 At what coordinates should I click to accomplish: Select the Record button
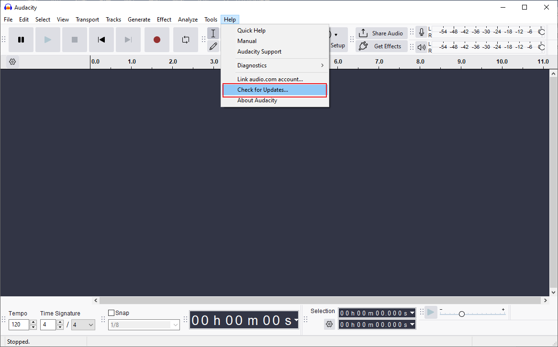pyautogui.click(x=156, y=40)
